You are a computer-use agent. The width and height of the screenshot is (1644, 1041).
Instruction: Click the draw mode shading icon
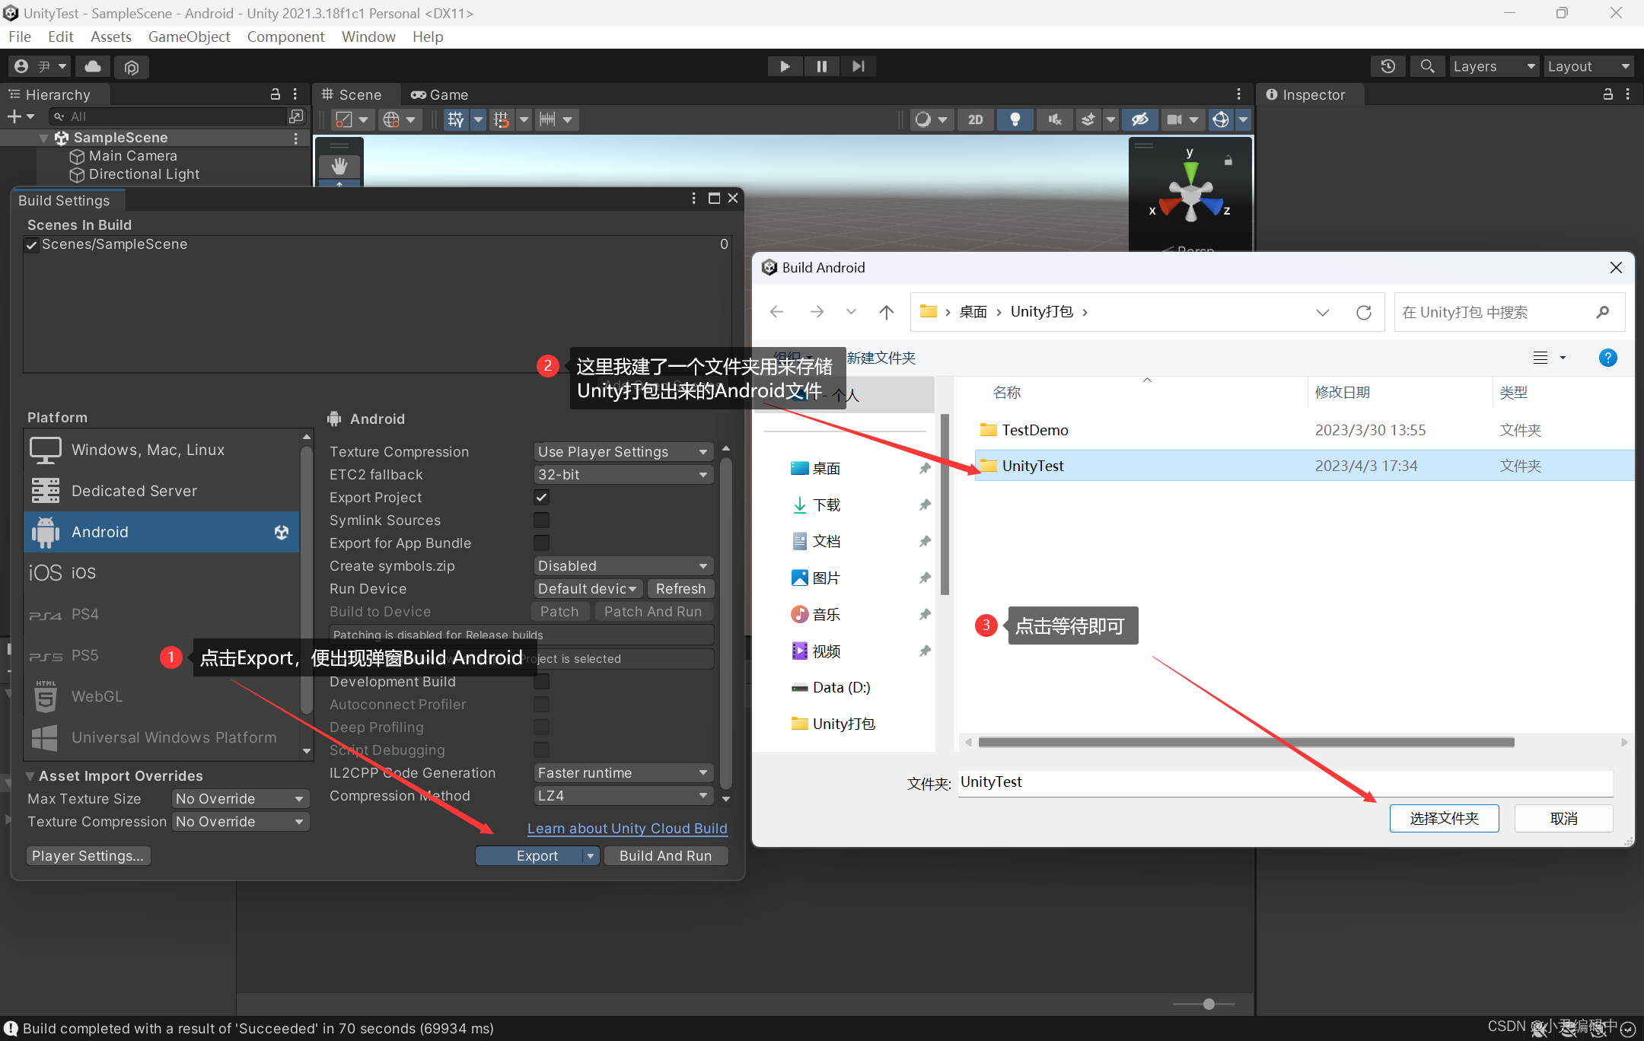point(923,119)
